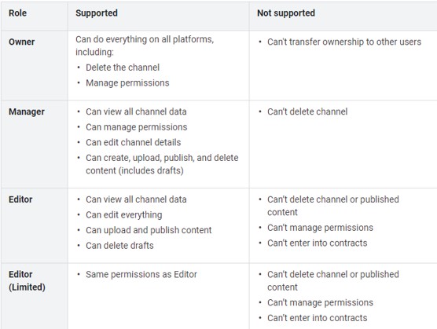Click 'Can delete drafts' text
This screenshot has width=437, height=329.
[119, 246]
